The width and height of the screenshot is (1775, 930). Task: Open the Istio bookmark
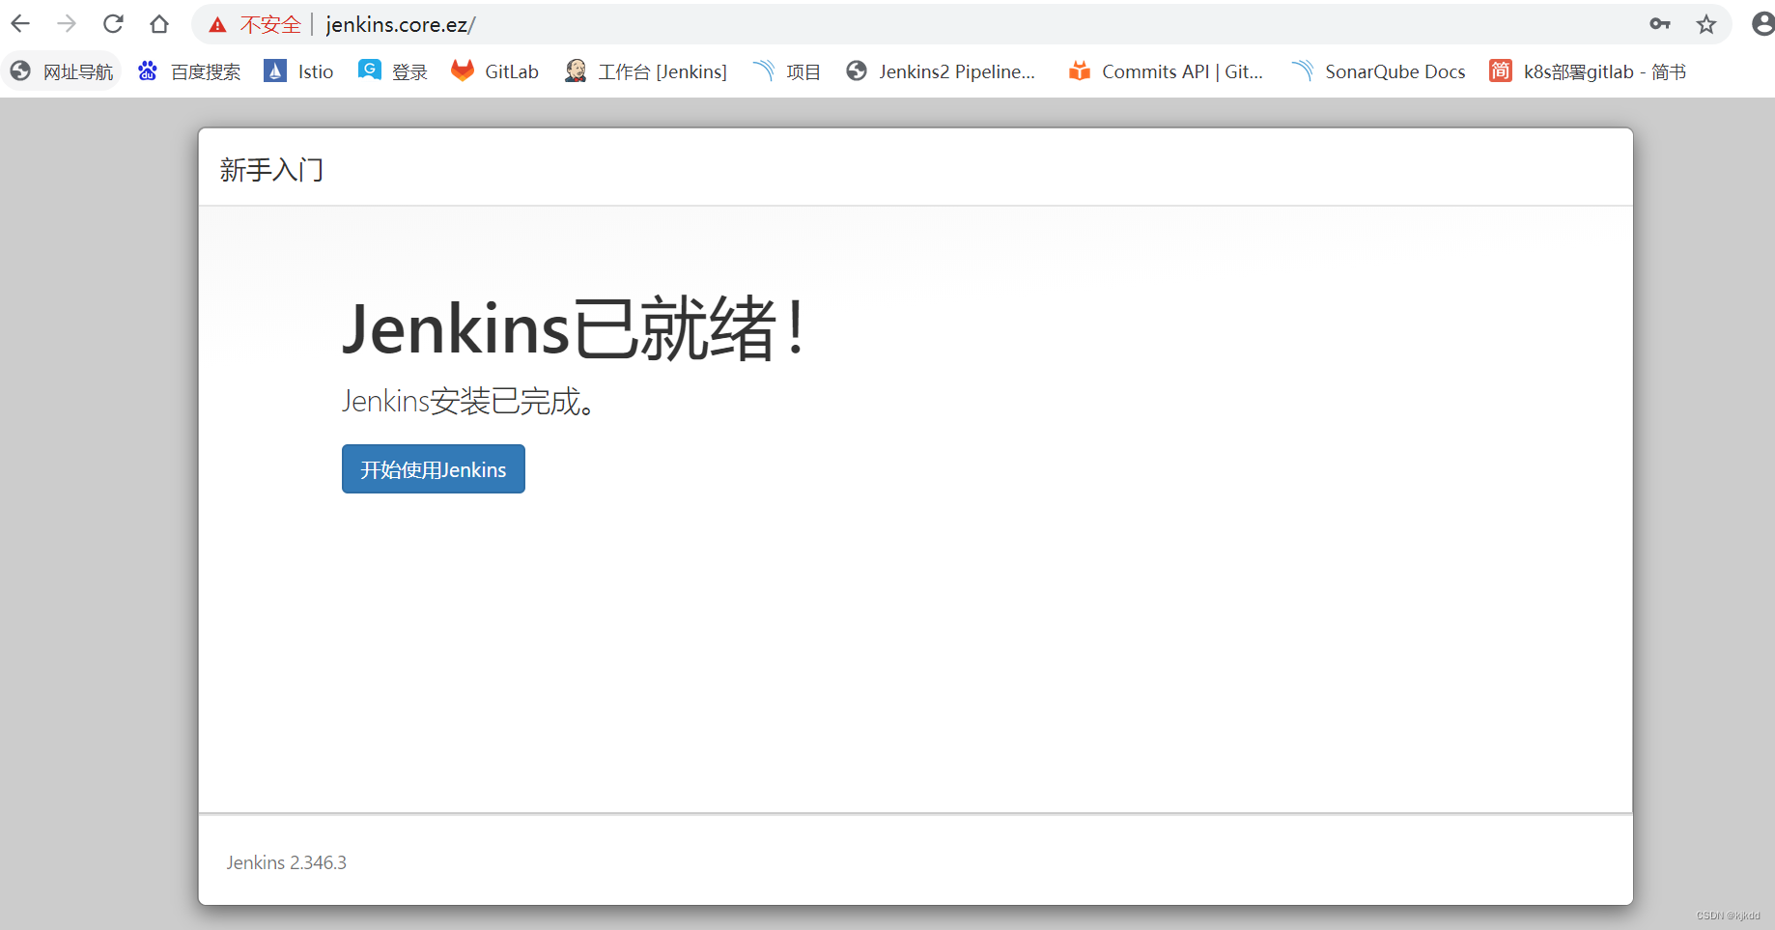pos(299,71)
